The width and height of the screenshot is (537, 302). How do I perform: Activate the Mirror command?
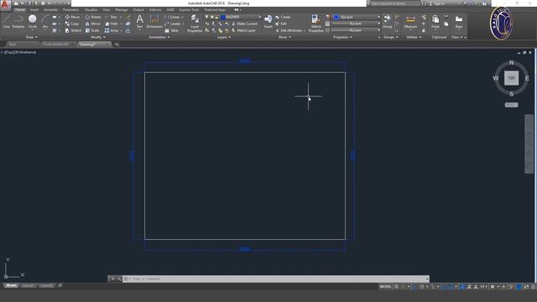coord(93,23)
